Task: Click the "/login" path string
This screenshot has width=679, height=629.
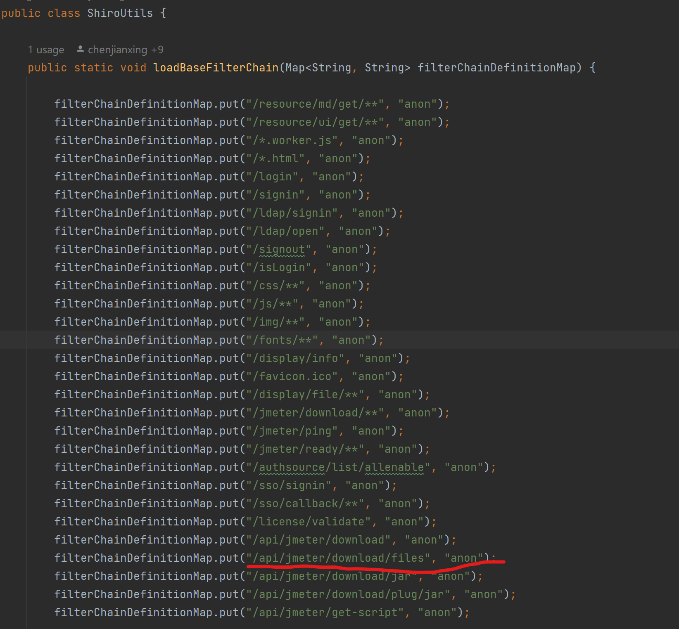Action: point(272,177)
